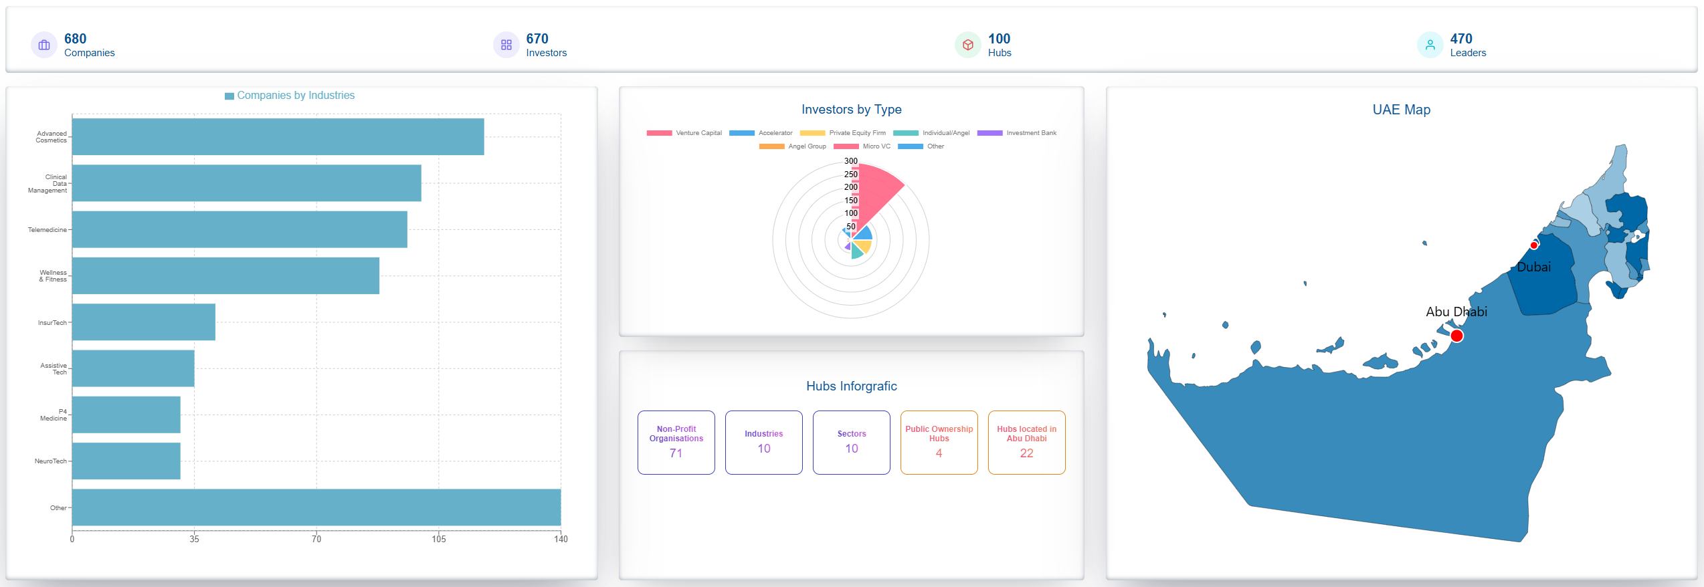The image size is (1704, 587).
Task: Click the grid icon beside Investors
Action: pos(506,45)
